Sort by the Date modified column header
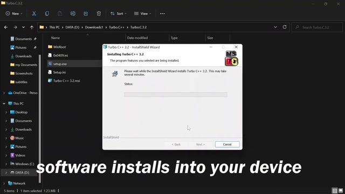 point(137,38)
